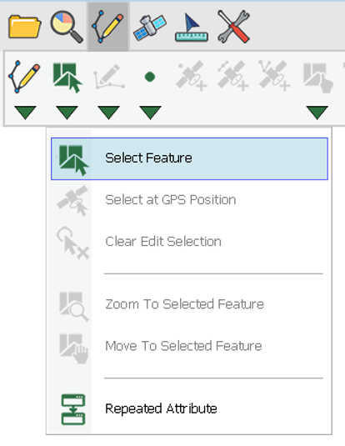Expand dropdown arrow under vertex edit icon

[x=108, y=112]
